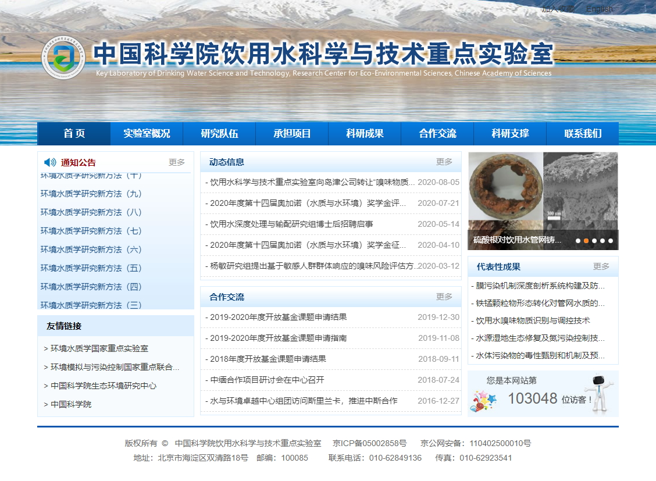Open notice 环境水质学研究新方法（六）
Viewport: 656px width, 481px height.
(91, 250)
